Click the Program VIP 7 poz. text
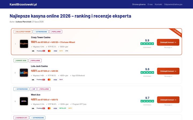This screenshot has height=120, width=193. click(x=78, y=104)
